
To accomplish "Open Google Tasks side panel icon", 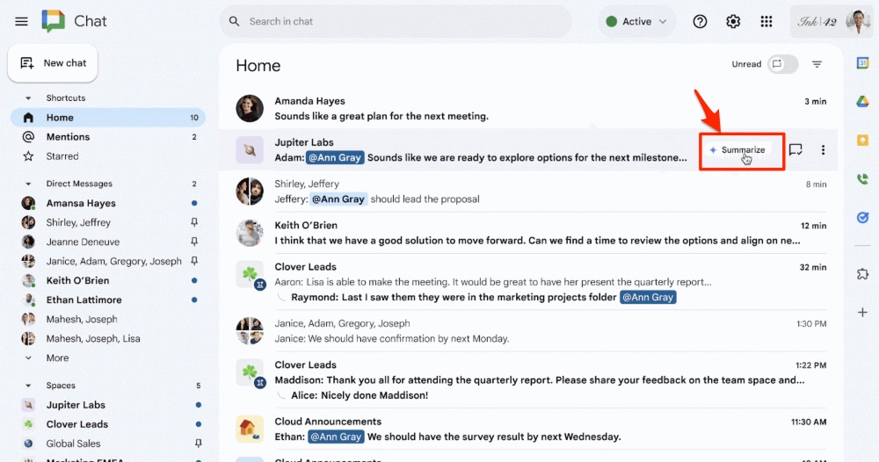I will pyautogui.click(x=863, y=217).
